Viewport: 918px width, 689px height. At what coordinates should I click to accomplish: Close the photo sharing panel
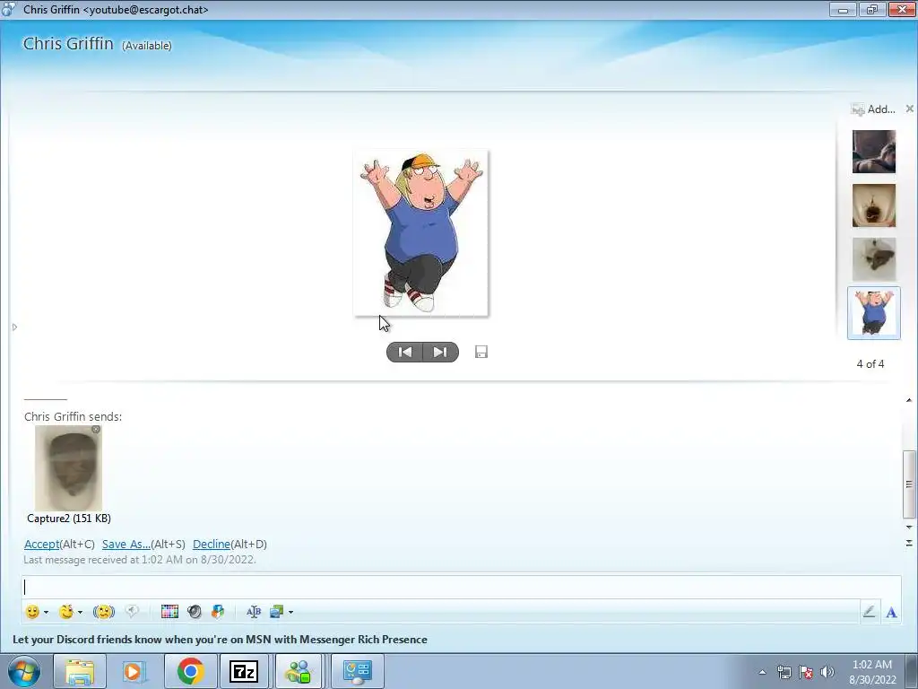(x=909, y=109)
